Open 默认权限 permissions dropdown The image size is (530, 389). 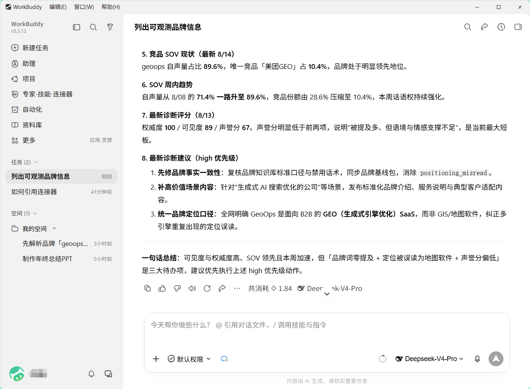pyautogui.click(x=189, y=359)
